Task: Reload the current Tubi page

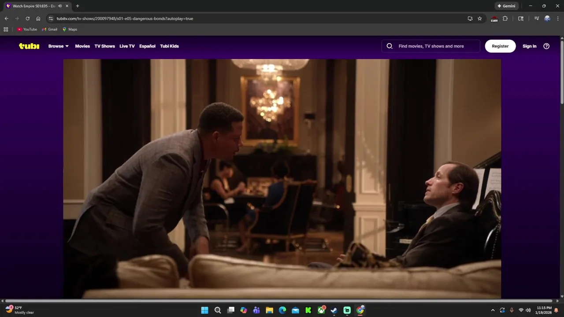Action: point(27,18)
